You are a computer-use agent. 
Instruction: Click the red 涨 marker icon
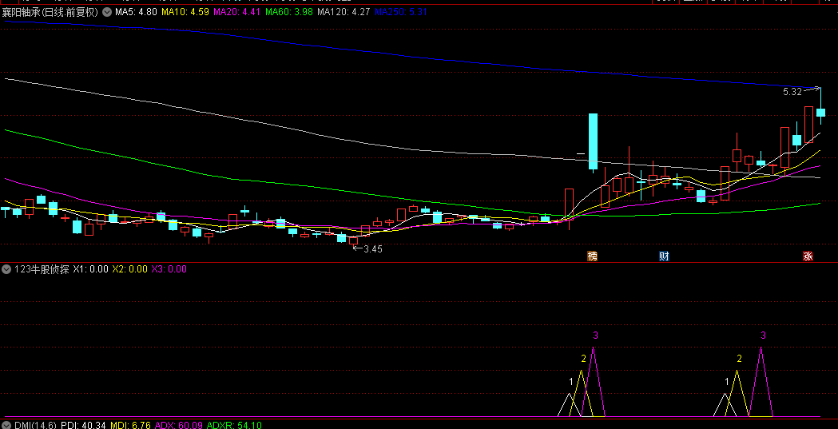click(808, 256)
